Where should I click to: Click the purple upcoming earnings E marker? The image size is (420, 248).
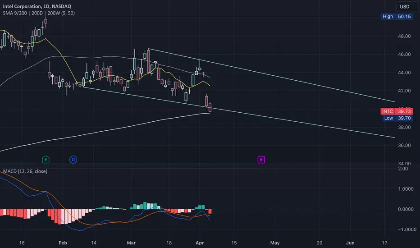(261, 160)
